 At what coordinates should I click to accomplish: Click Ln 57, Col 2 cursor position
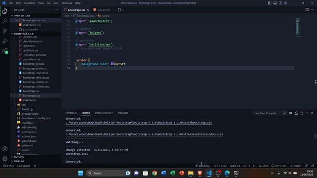tap(220, 166)
